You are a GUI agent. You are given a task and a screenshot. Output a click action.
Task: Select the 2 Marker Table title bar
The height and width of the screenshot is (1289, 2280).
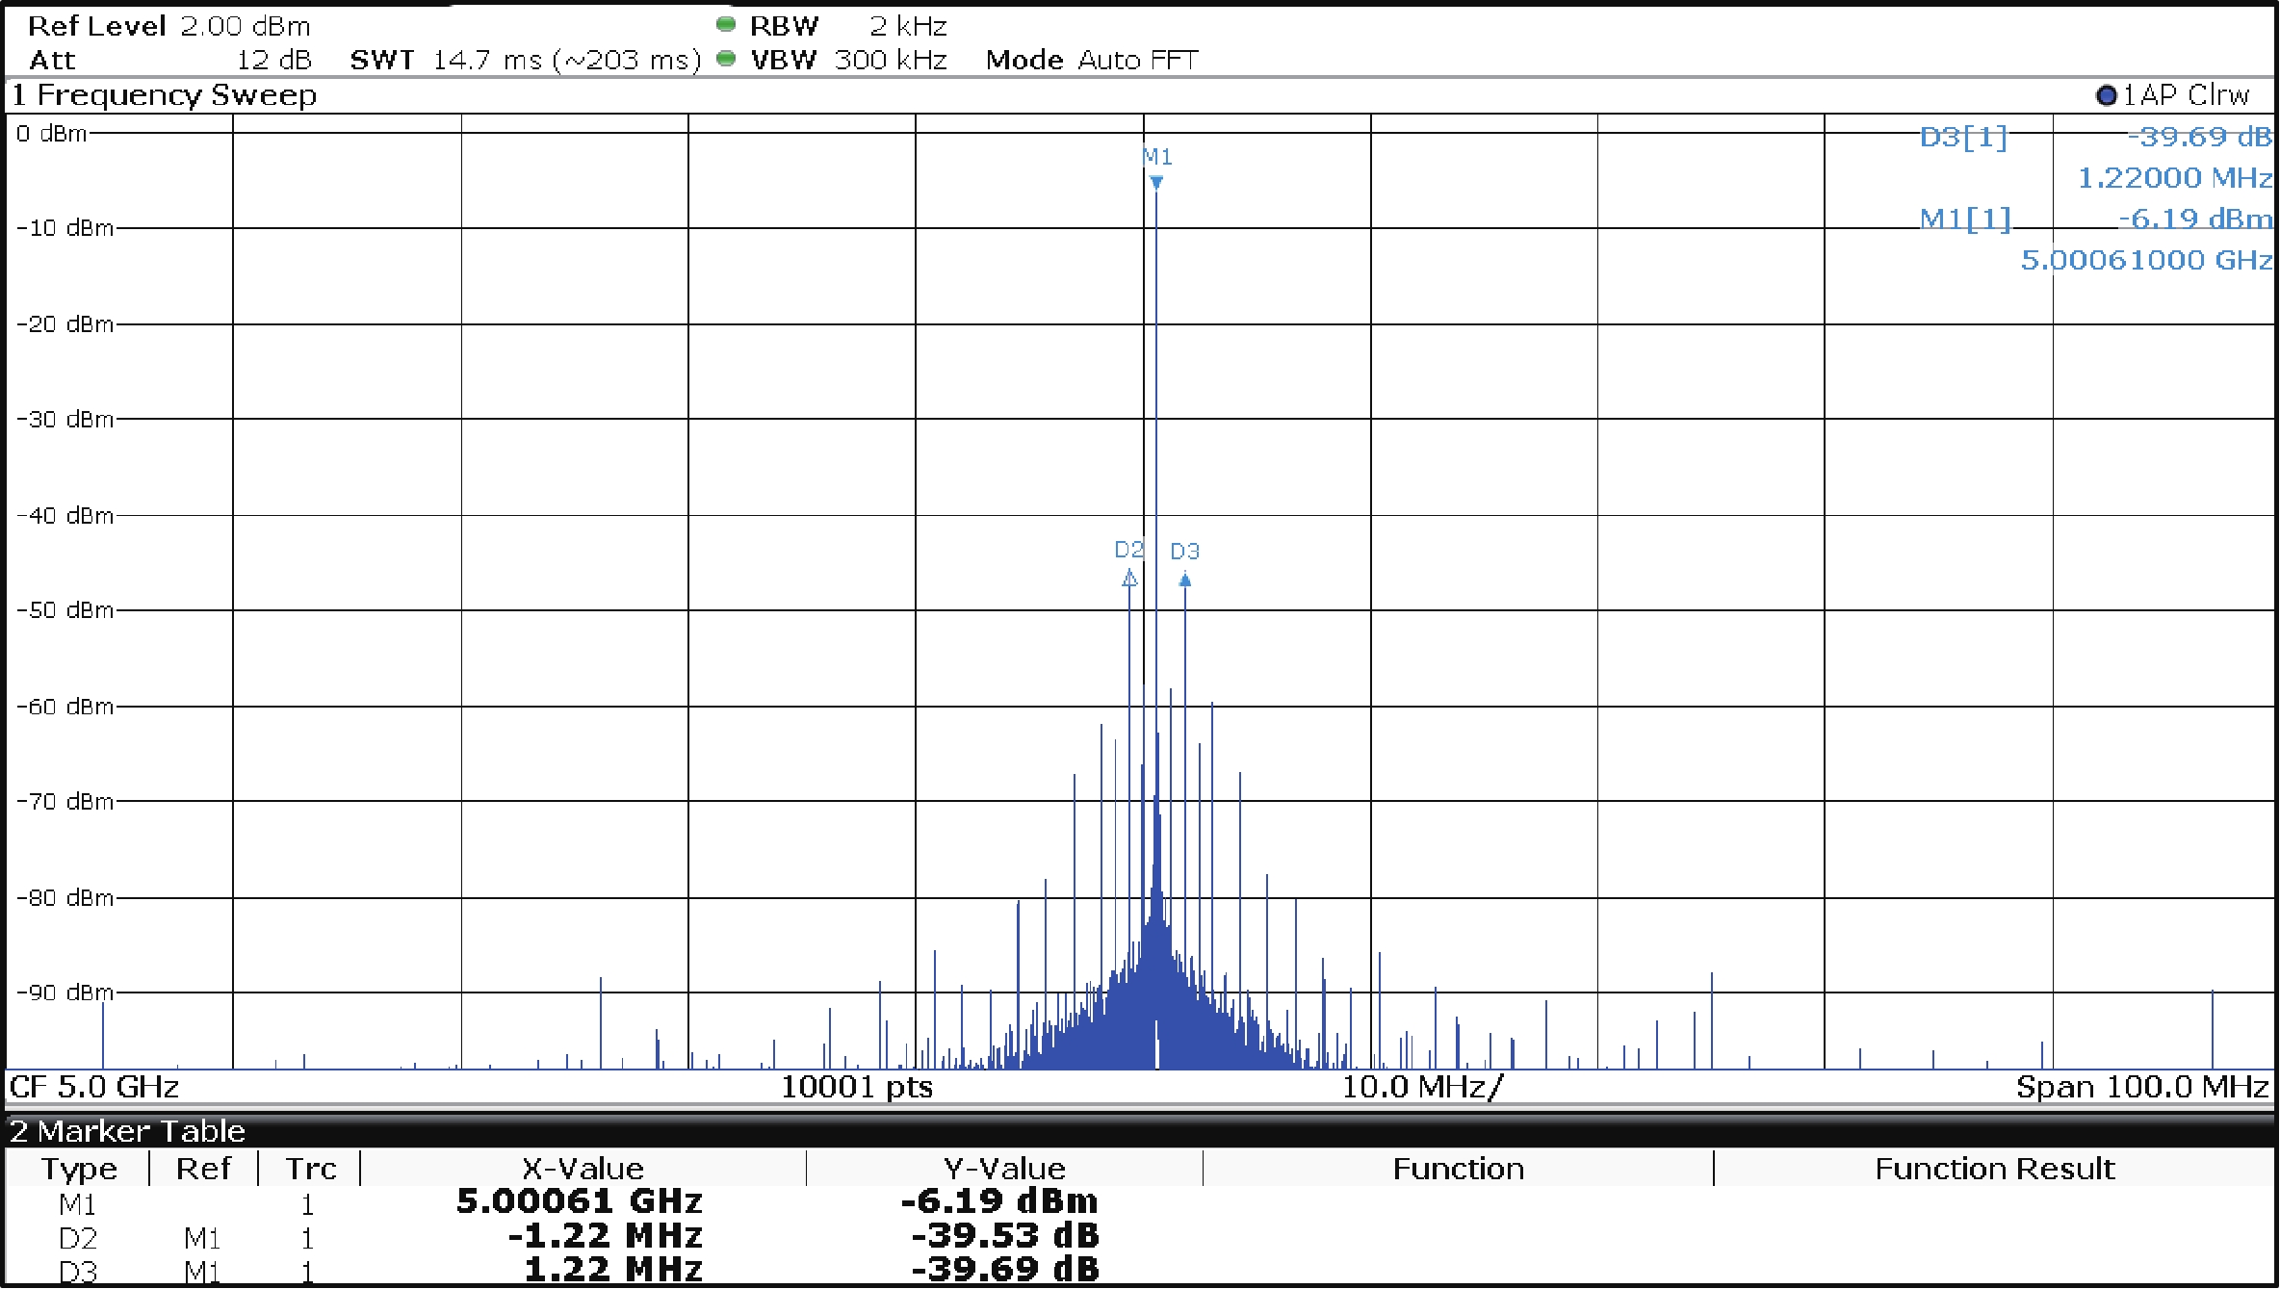(x=127, y=1130)
